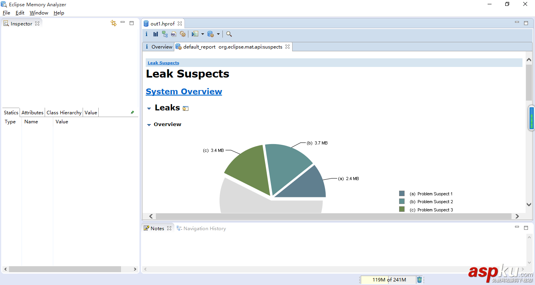
Task: Click the Type column header
Action: [10, 122]
